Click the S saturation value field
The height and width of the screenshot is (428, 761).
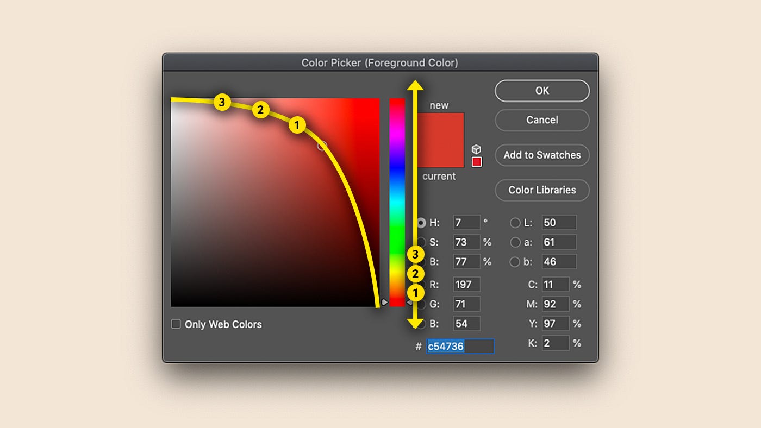(466, 242)
